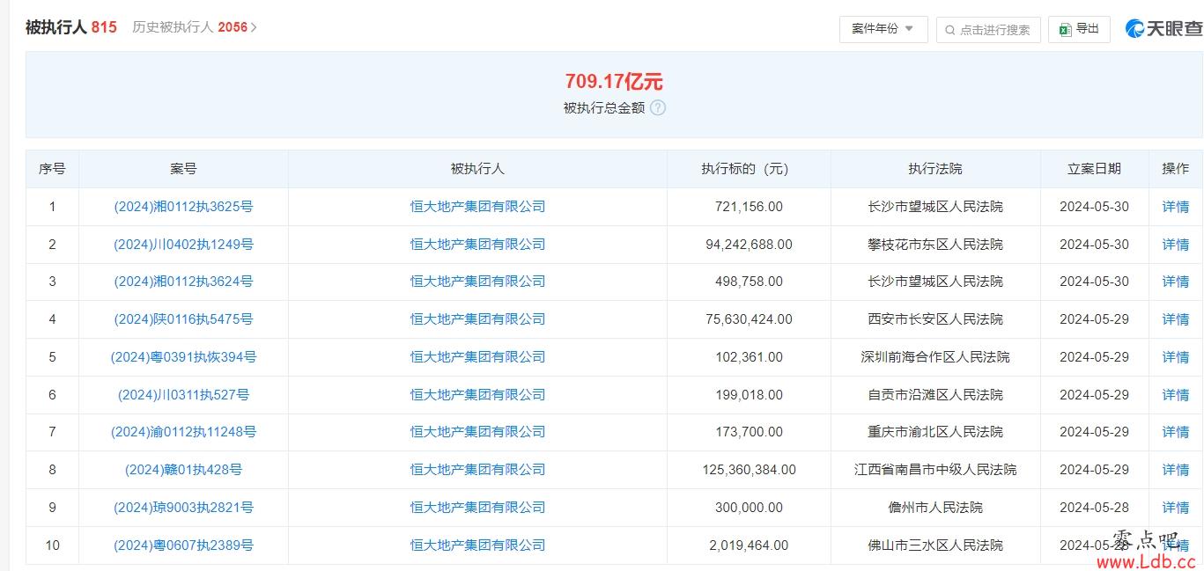1204x571 pixels.
Task: Click the search magnifier icon
Action: click(x=949, y=30)
